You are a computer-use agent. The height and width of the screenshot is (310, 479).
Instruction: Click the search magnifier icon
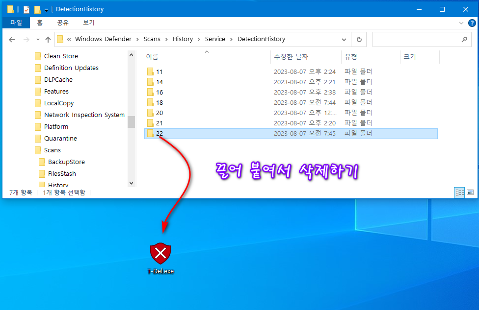coord(464,39)
